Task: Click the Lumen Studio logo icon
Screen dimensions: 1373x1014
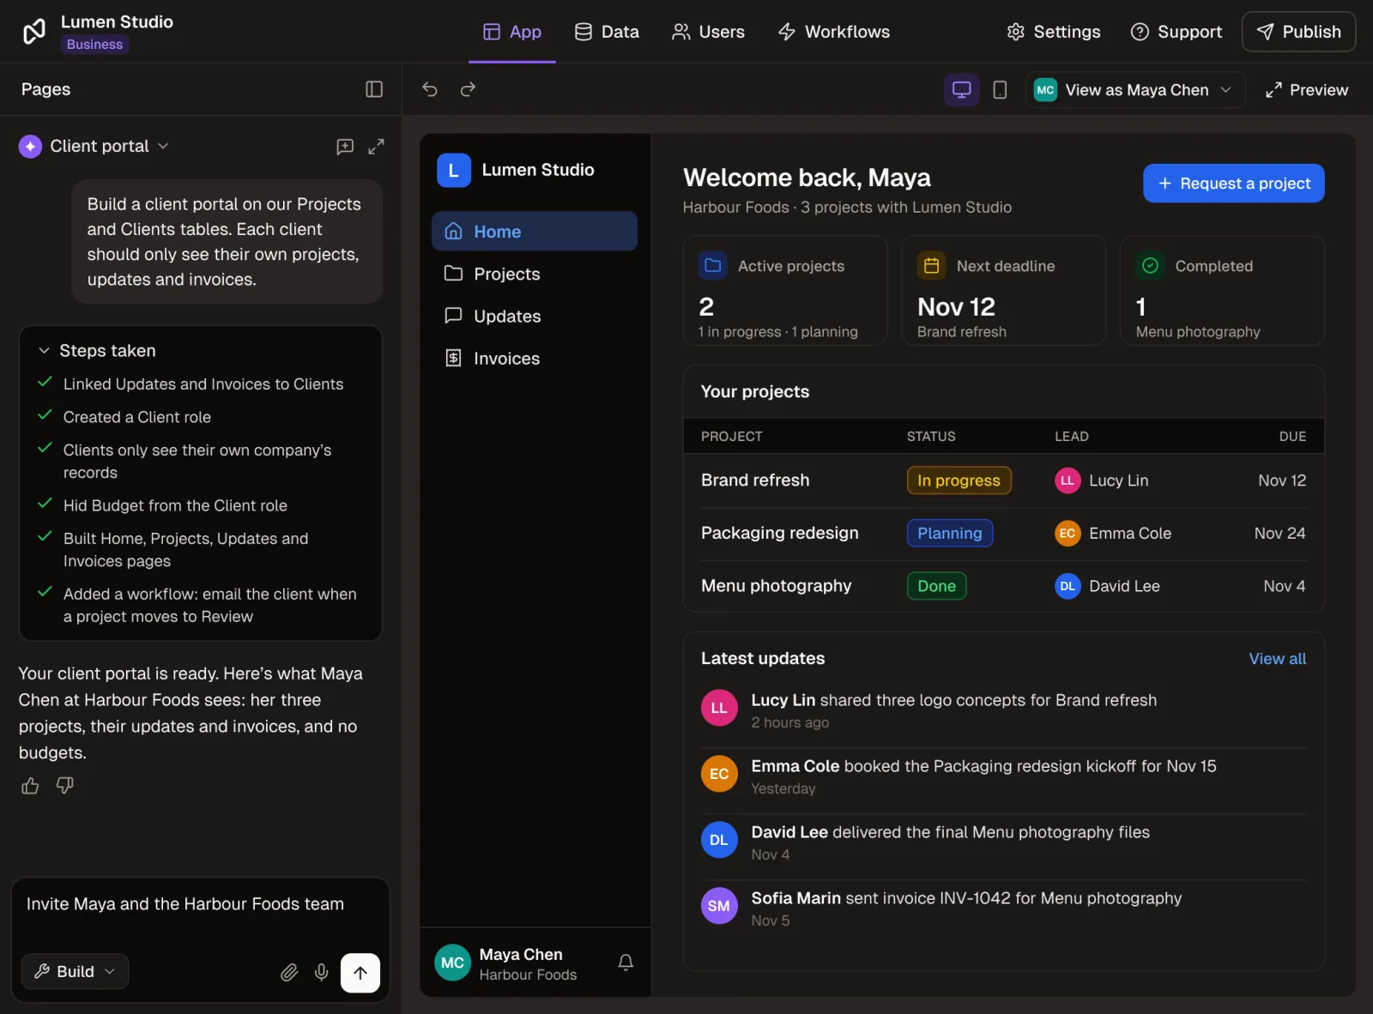Action: point(34,32)
